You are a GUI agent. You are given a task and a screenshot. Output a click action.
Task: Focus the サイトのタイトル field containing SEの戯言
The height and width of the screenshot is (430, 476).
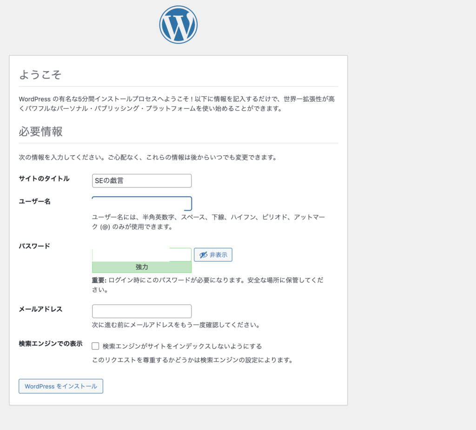click(x=142, y=181)
